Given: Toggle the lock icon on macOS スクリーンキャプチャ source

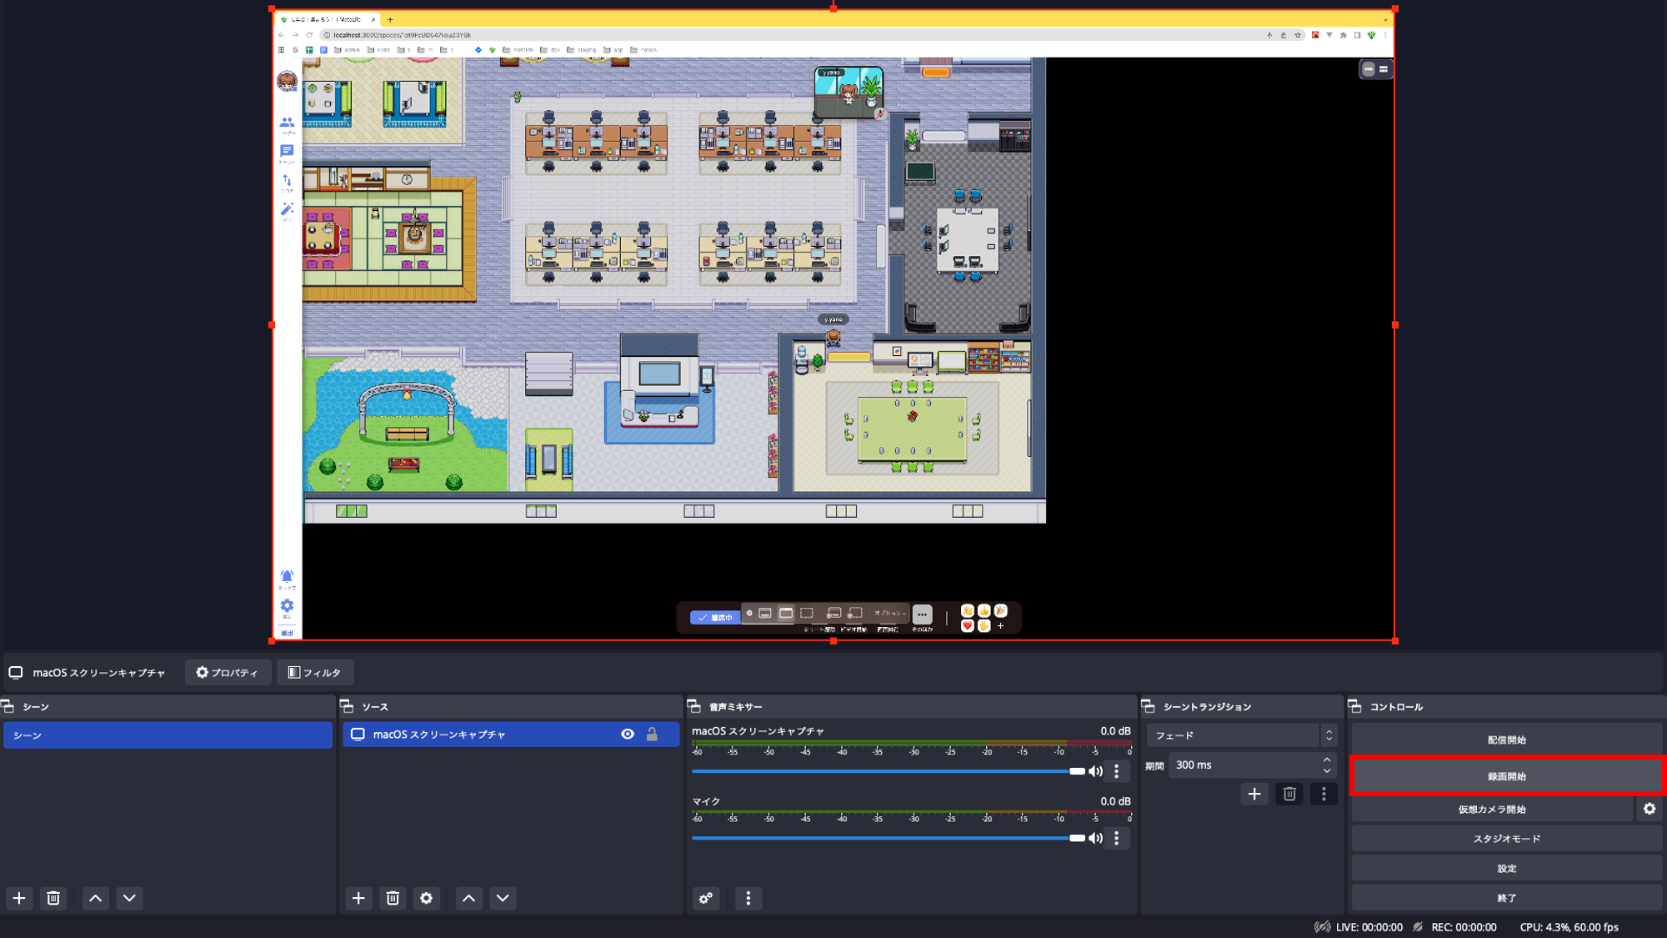Looking at the screenshot, I should click(x=652, y=735).
